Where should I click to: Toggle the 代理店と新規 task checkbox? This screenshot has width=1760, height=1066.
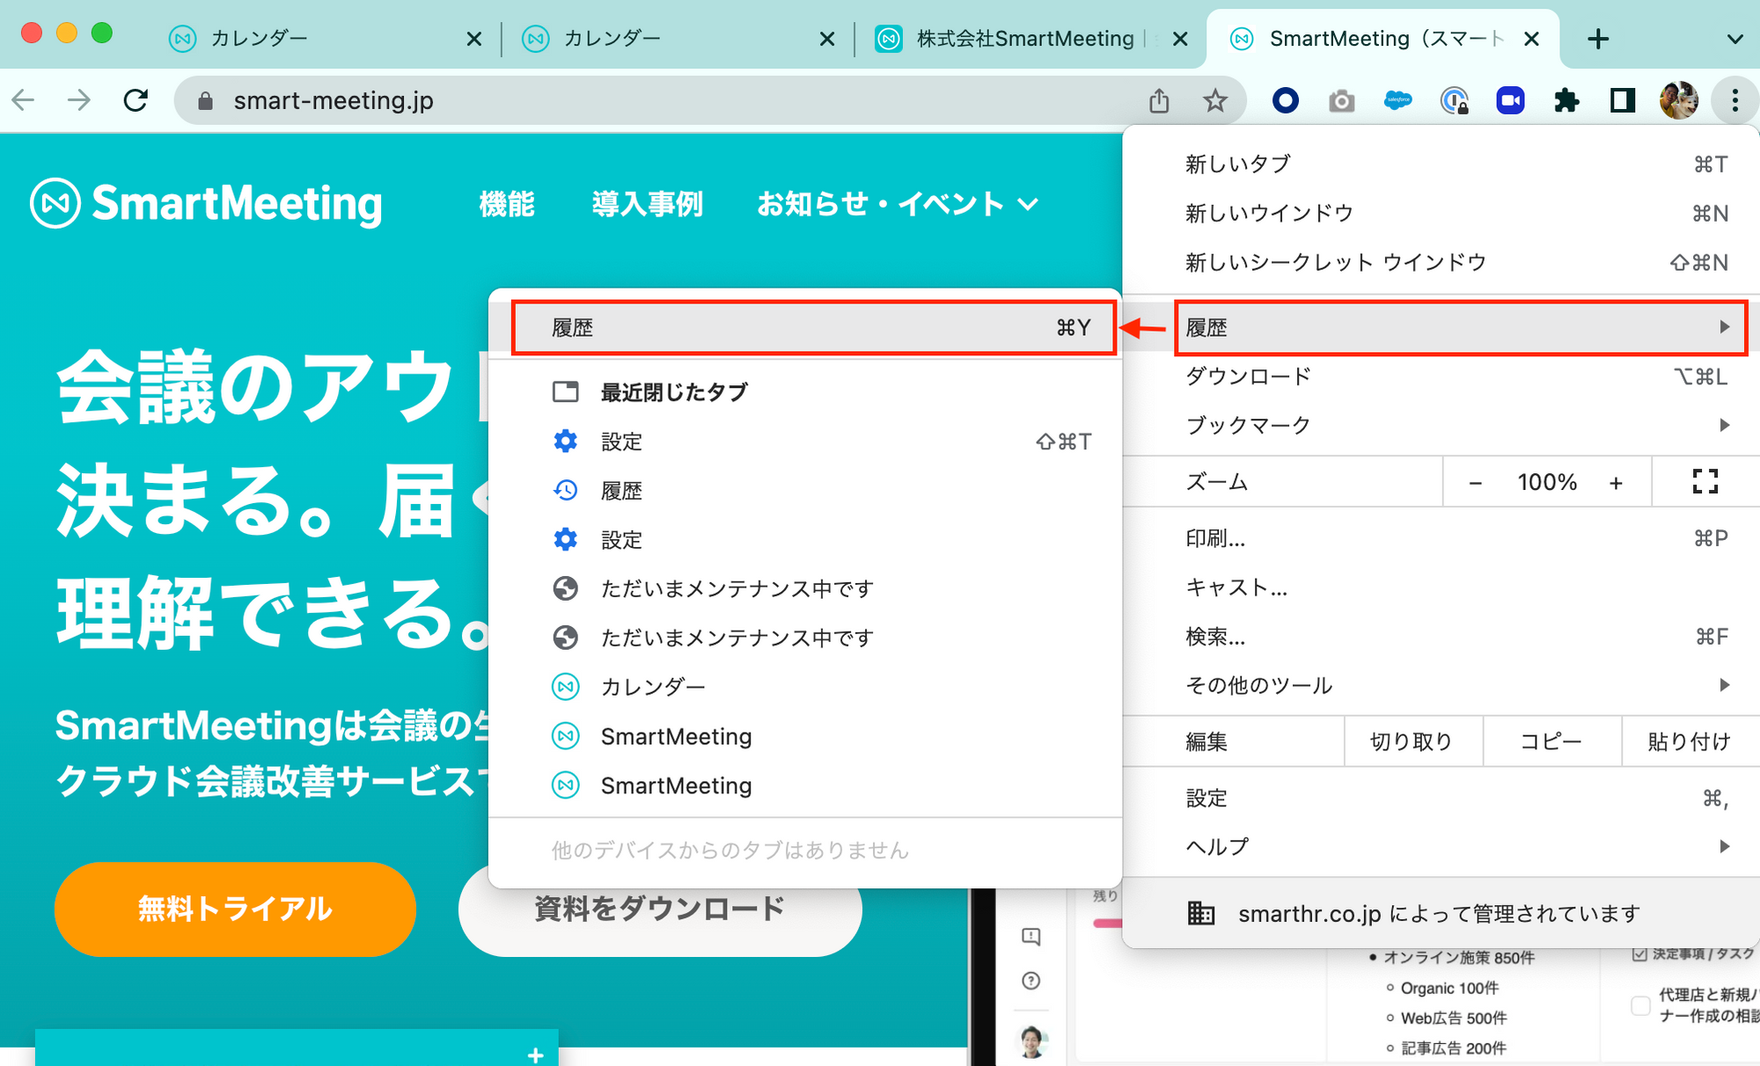(1640, 1004)
